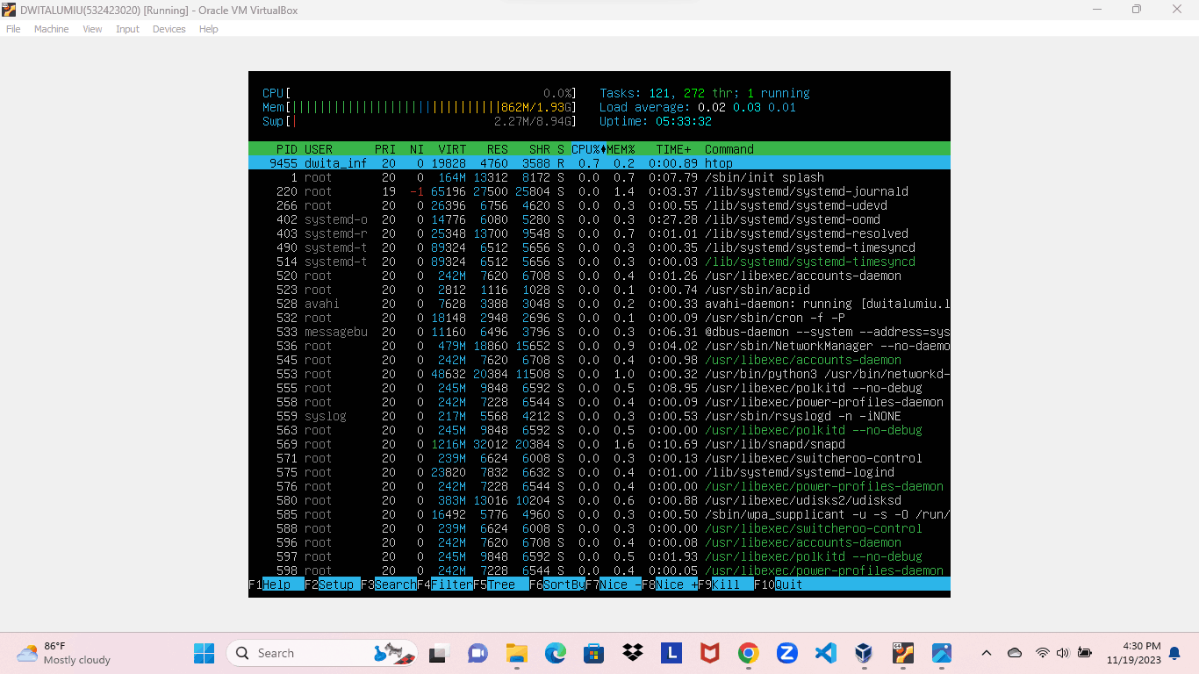Select the /sbin/init splash process row
This screenshot has width=1199, height=674.
point(599,177)
